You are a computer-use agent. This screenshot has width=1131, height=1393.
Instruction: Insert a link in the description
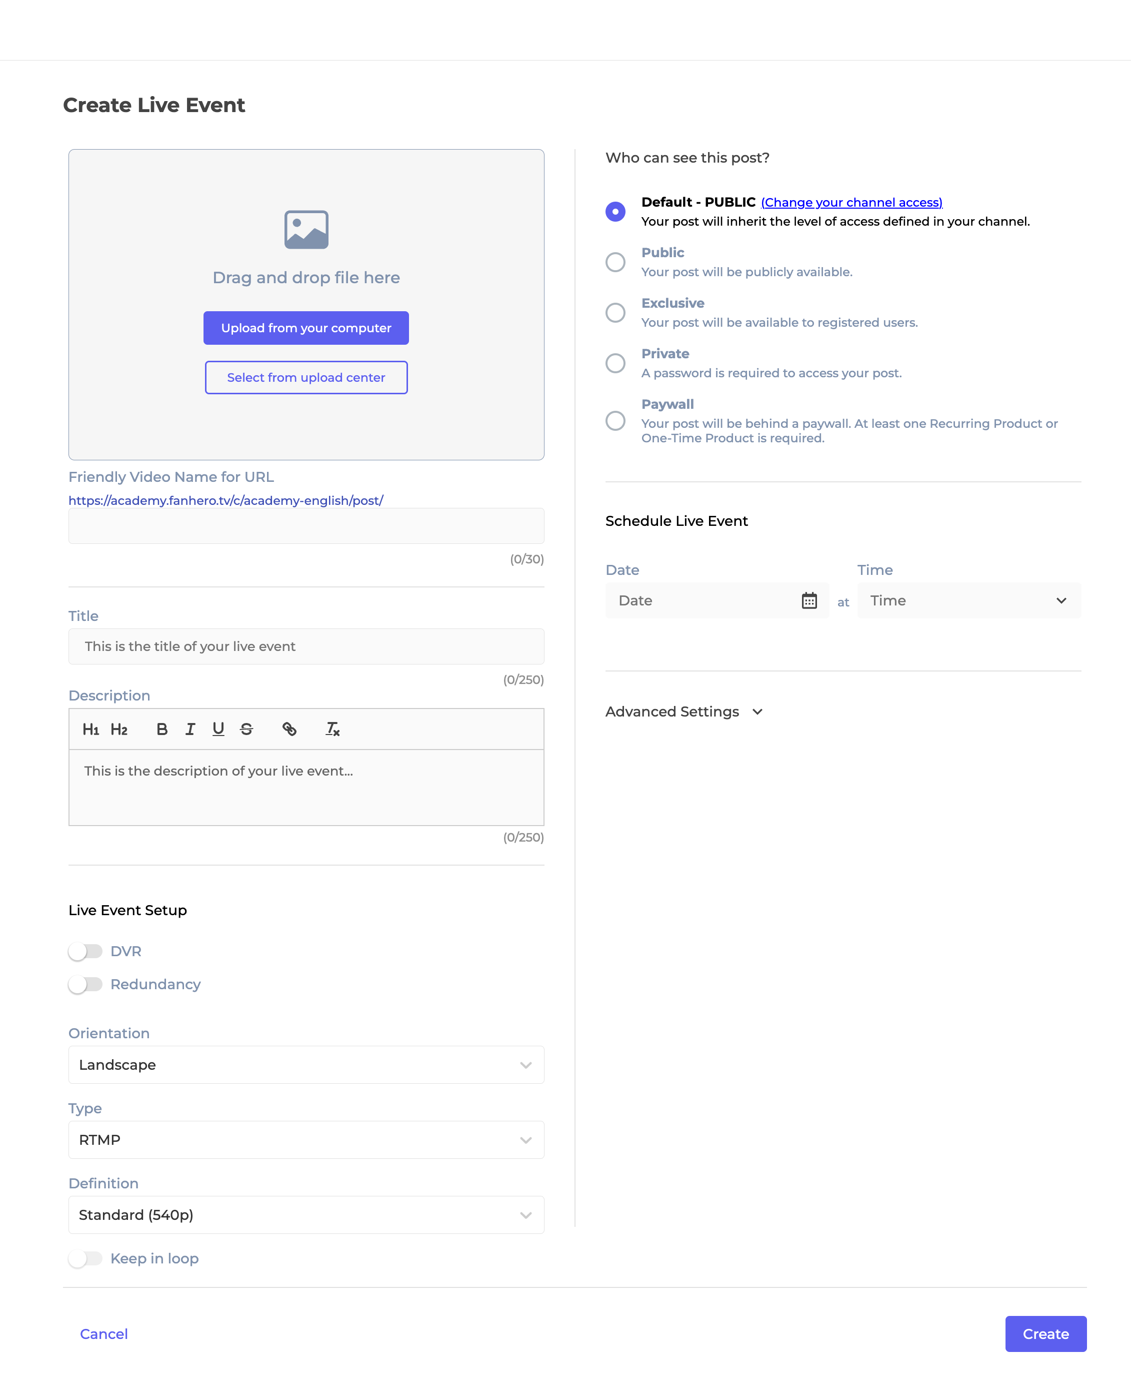click(289, 730)
